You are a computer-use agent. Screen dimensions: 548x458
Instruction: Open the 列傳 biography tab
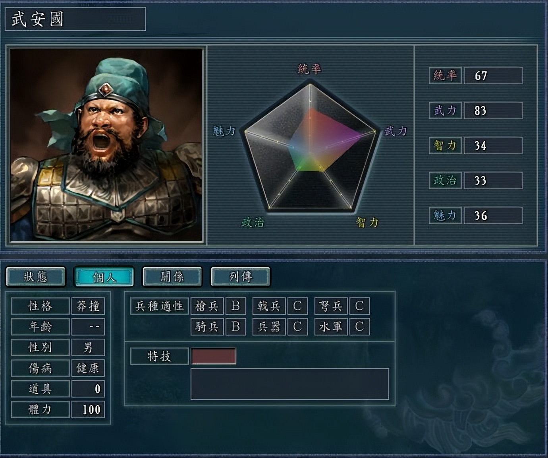click(x=241, y=276)
